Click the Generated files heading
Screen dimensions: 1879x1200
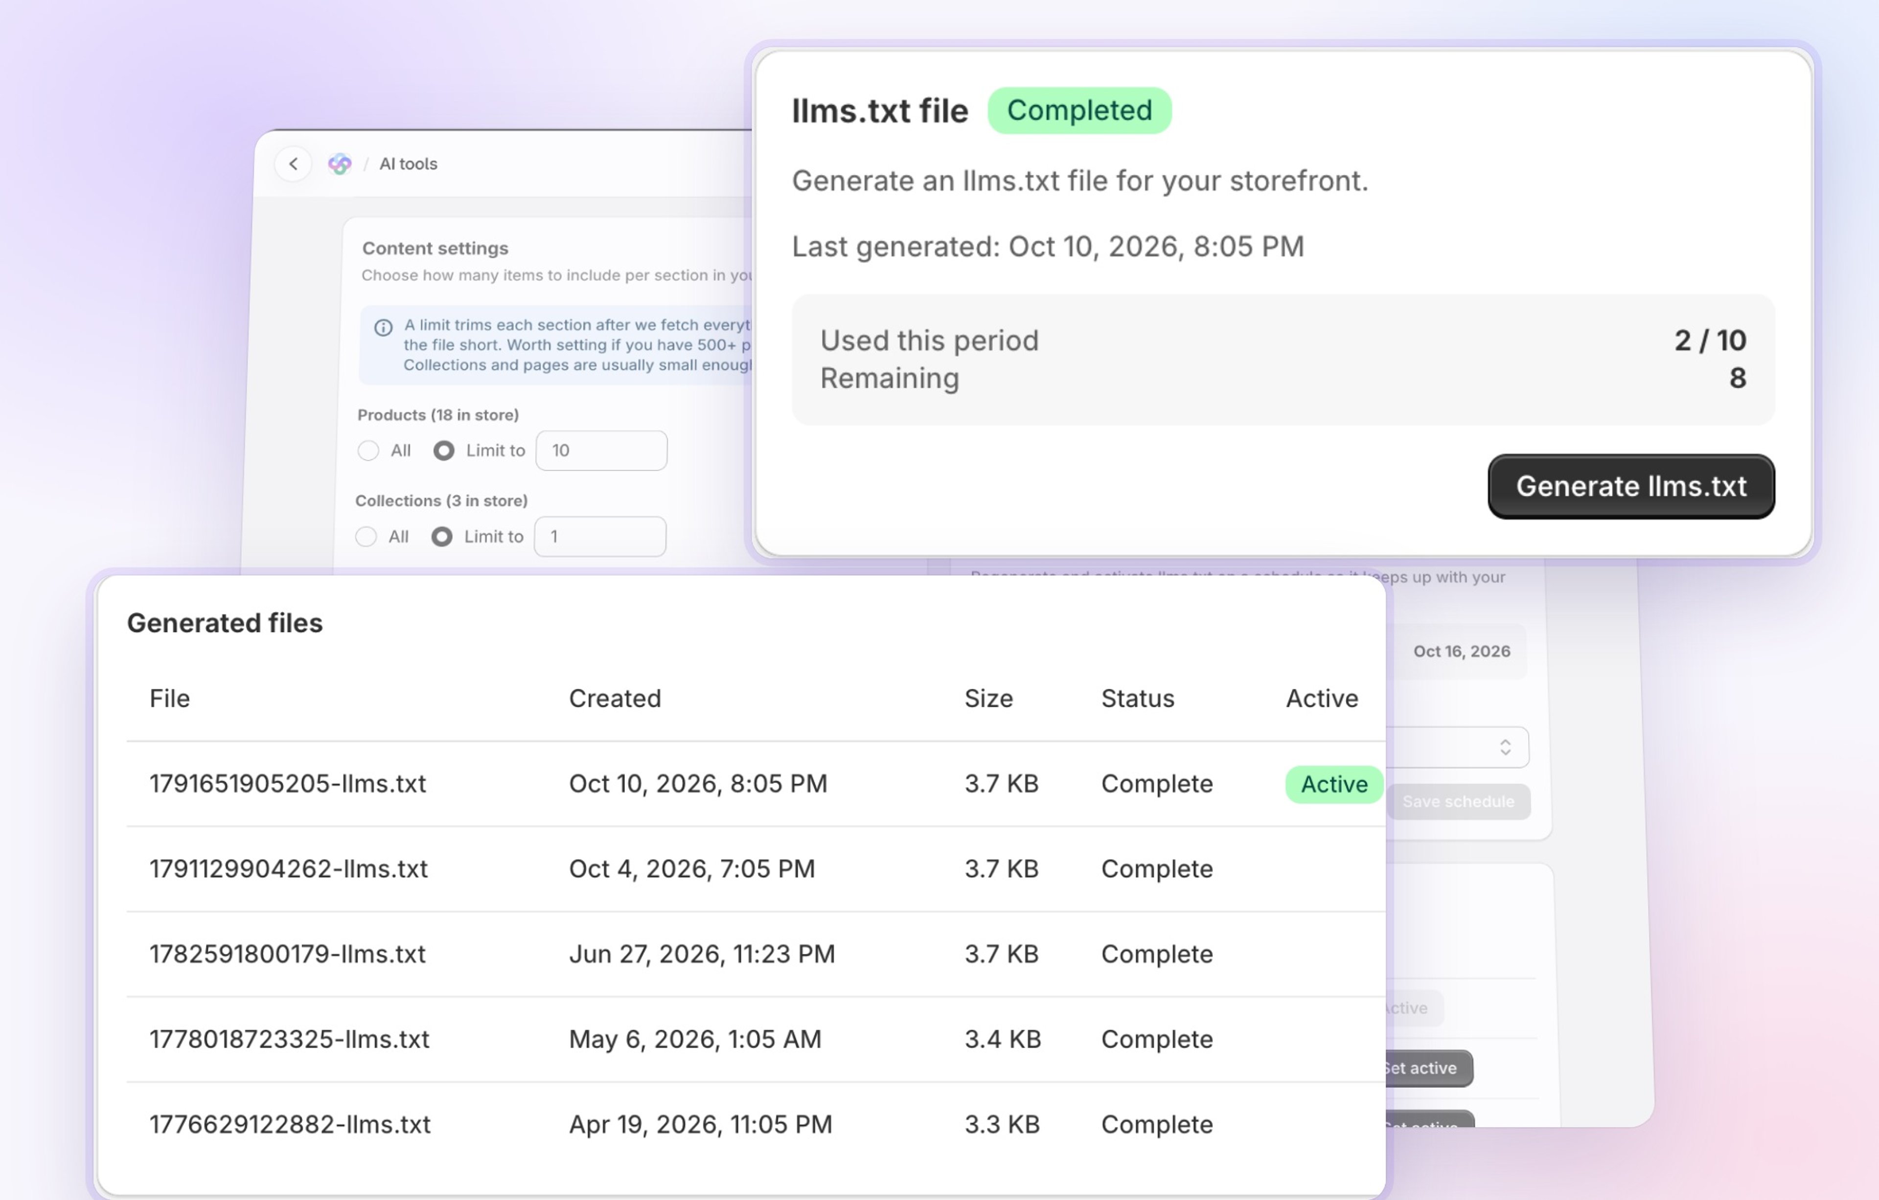coord(225,623)
